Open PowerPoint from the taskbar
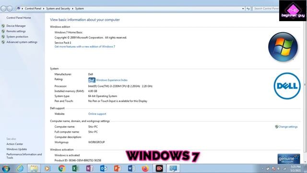 coord(117,169)
